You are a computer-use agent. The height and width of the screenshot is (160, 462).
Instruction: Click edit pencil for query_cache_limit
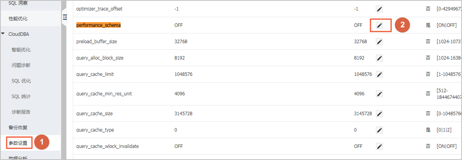379,74
